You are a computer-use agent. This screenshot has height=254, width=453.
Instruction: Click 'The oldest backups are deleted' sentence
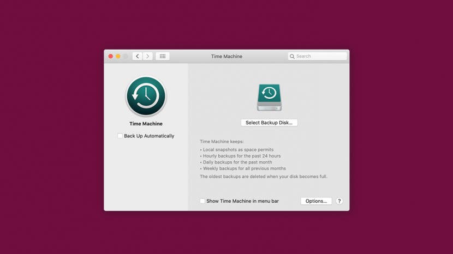click(x=264, y=177)
